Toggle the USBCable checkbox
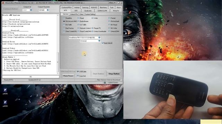Image resolution: width=222 pixels, height=124 pixels. pyautogui.click(x=78, y=72)
